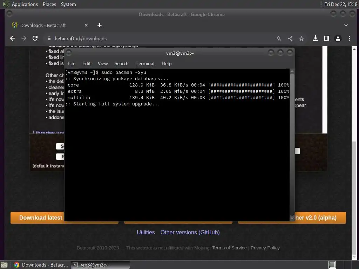Close the Downloads - Betacraft tab
This screenshot has width=359, height=269.
[x=86, y=25]
